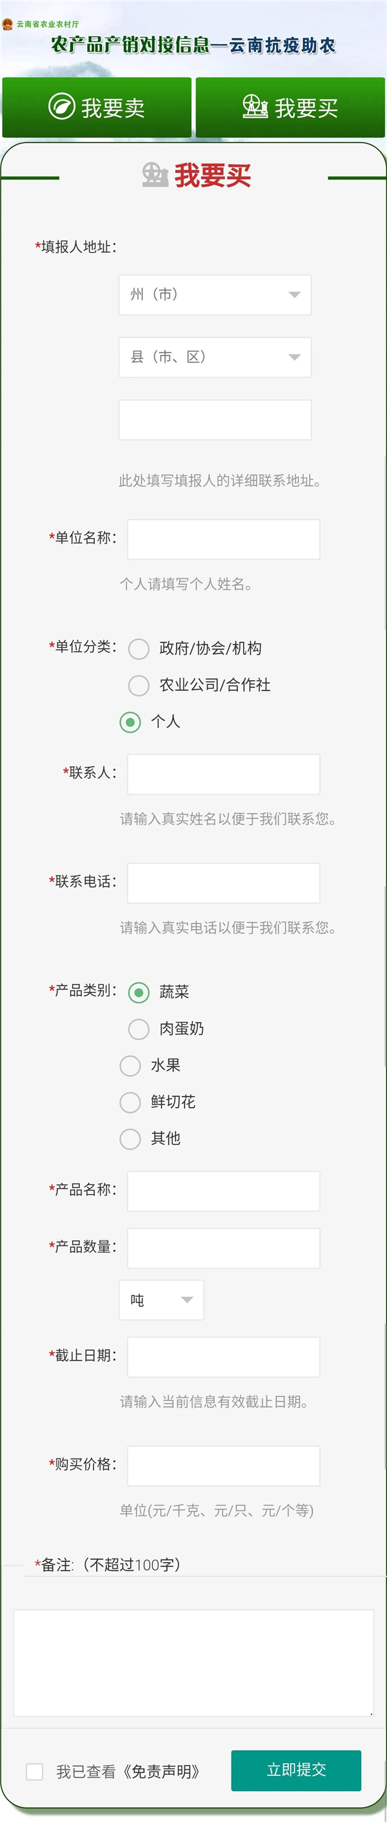Viewport: 387px width, 1822px height.
Task: Click the gray stall icon in 我要买 heading
Action: [155, 175]
